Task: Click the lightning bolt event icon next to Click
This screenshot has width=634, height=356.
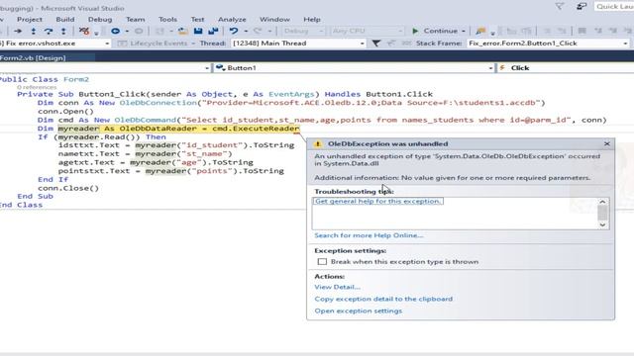Action: click(502, 68)
